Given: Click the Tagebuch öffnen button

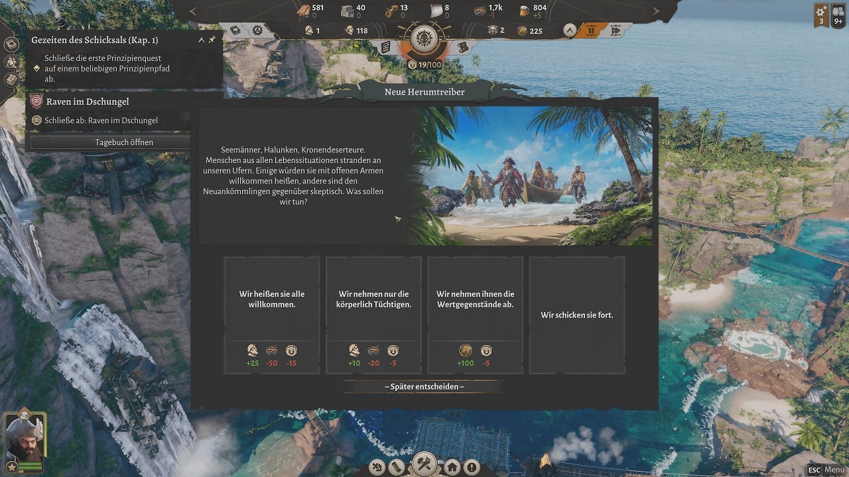Looking at the screenshot, I should tap(124, 142).
